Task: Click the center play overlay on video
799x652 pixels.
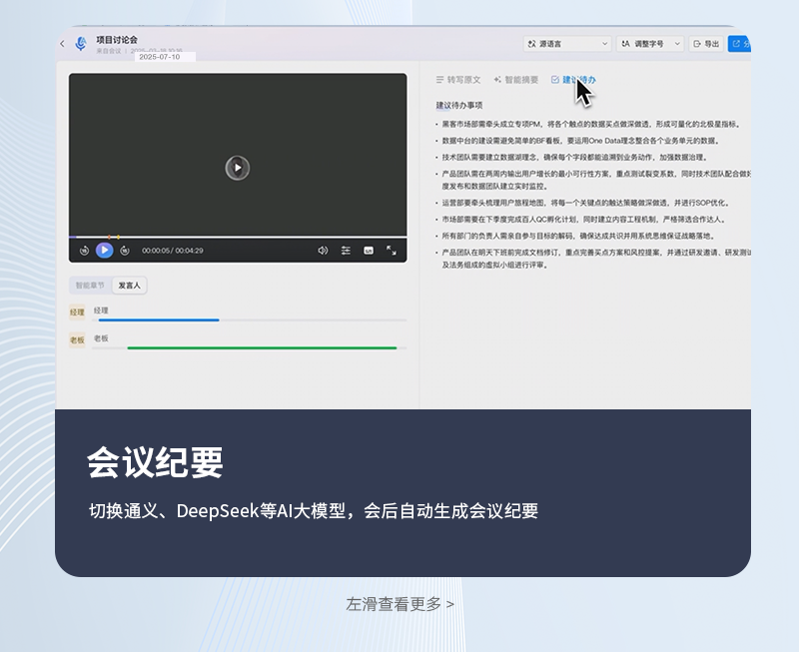Action: coord(237,168)
